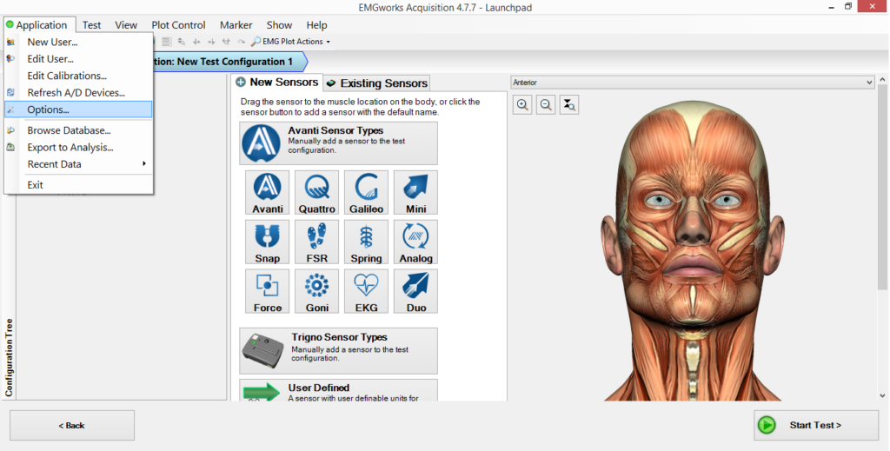Click the New User icon in menu
This screenshot has height=451, width=890.
click(x=10, y=42)
